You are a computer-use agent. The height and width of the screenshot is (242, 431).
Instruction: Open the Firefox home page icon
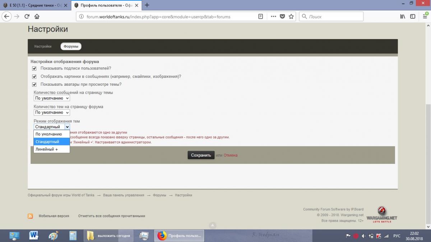click(37, 16)
